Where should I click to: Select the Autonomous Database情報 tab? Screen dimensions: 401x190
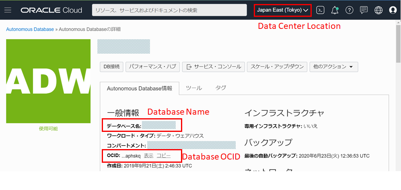tap(139, 89)
